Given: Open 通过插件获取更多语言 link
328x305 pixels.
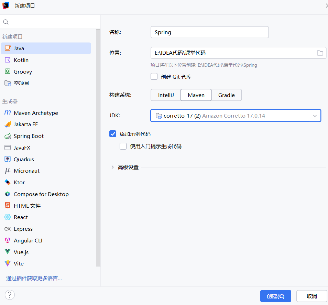Looking at the screenshot, I should tap(34, 278).
